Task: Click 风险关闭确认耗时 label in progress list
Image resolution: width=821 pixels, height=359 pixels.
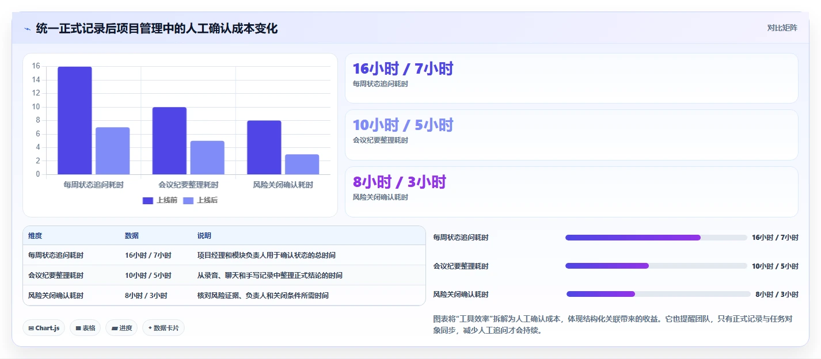Action: (x=461, y=295)
